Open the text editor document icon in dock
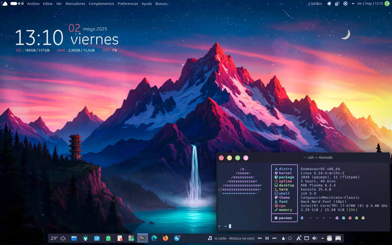 click(120, 238)
